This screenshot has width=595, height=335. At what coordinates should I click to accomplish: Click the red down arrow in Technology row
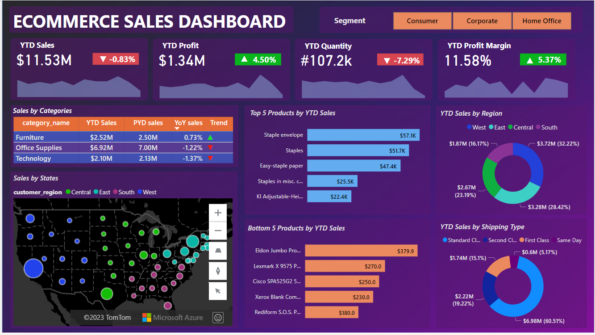click(x=210, y=159)
